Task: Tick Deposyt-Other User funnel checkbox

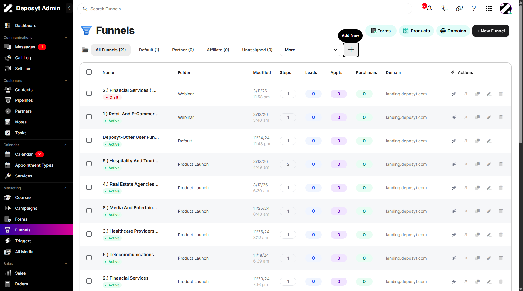Action: pyautogui.click(x=89, y=140)
